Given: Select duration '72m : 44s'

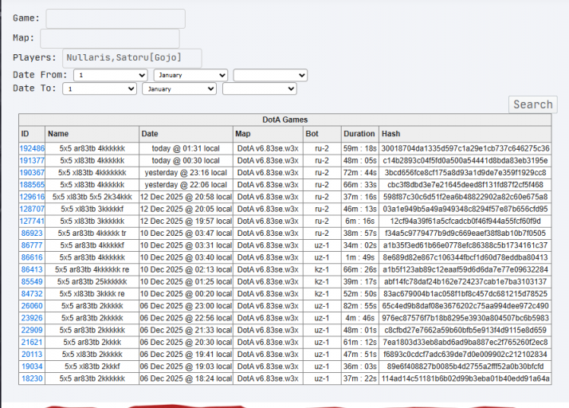Looking at the screenshot, I should click(x=360, y=173).
